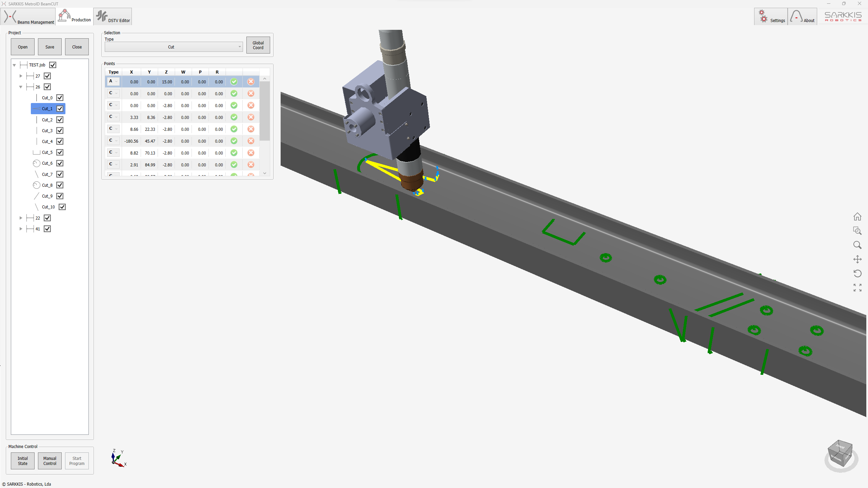Switch to the Production tab
This screenshot has height=488, width=868.
[75, 17]
